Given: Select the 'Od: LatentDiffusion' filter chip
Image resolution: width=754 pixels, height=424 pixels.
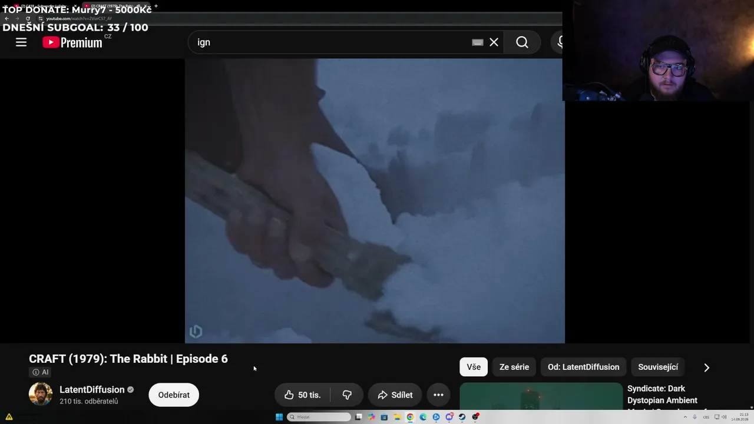Looking at the screenshot, I should (583, 367).
